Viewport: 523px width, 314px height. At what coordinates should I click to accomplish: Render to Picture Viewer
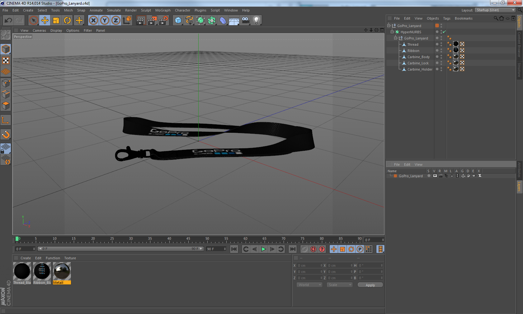click(x=152, y=21)
